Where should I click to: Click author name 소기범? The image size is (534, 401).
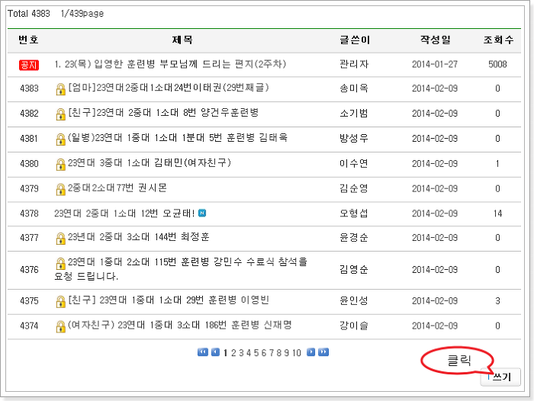pyautogui.click(x=354, y=114)
